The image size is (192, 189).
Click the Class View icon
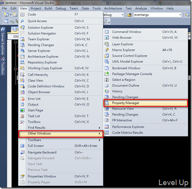(x=22, y=80)
